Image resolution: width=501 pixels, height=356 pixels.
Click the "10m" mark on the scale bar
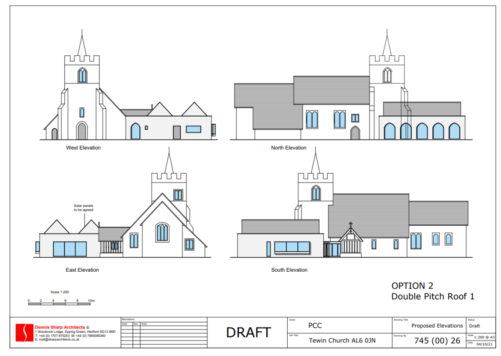pos(91,301)
